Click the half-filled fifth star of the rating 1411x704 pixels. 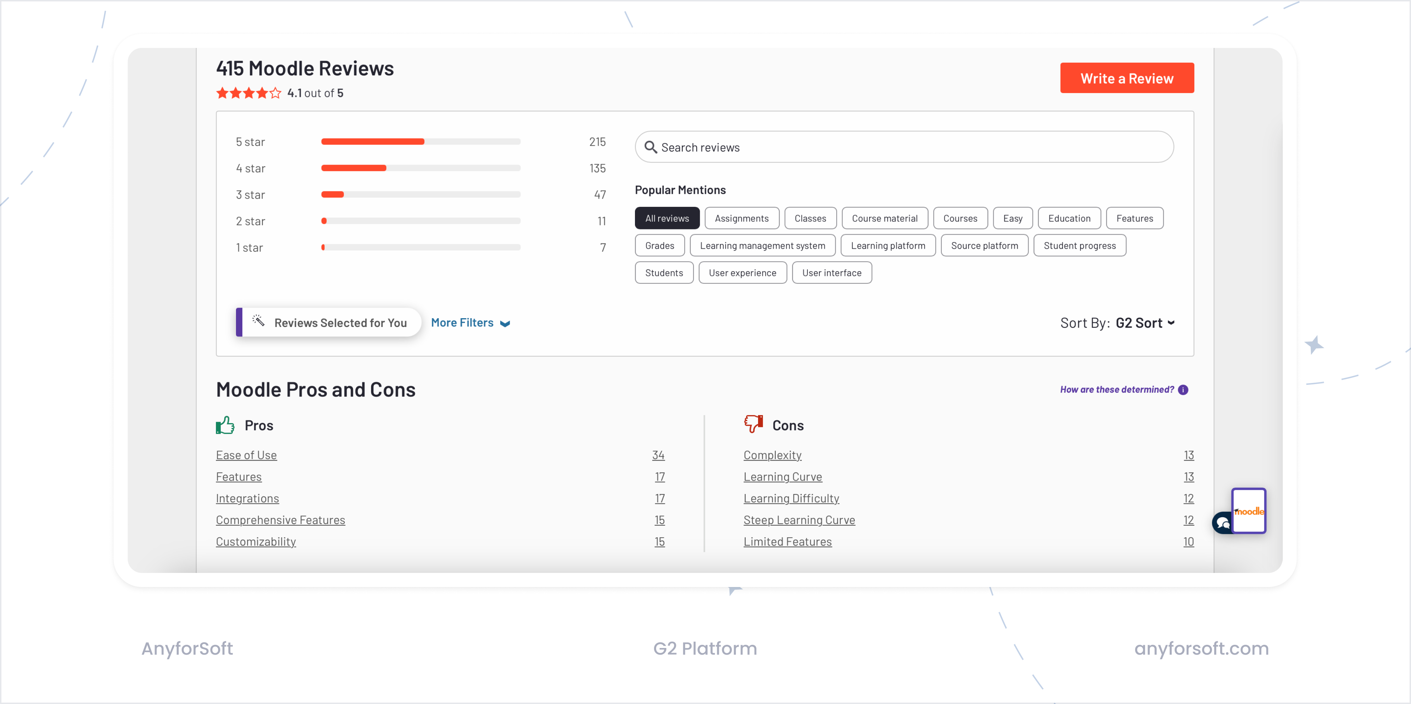coord(275,93)
